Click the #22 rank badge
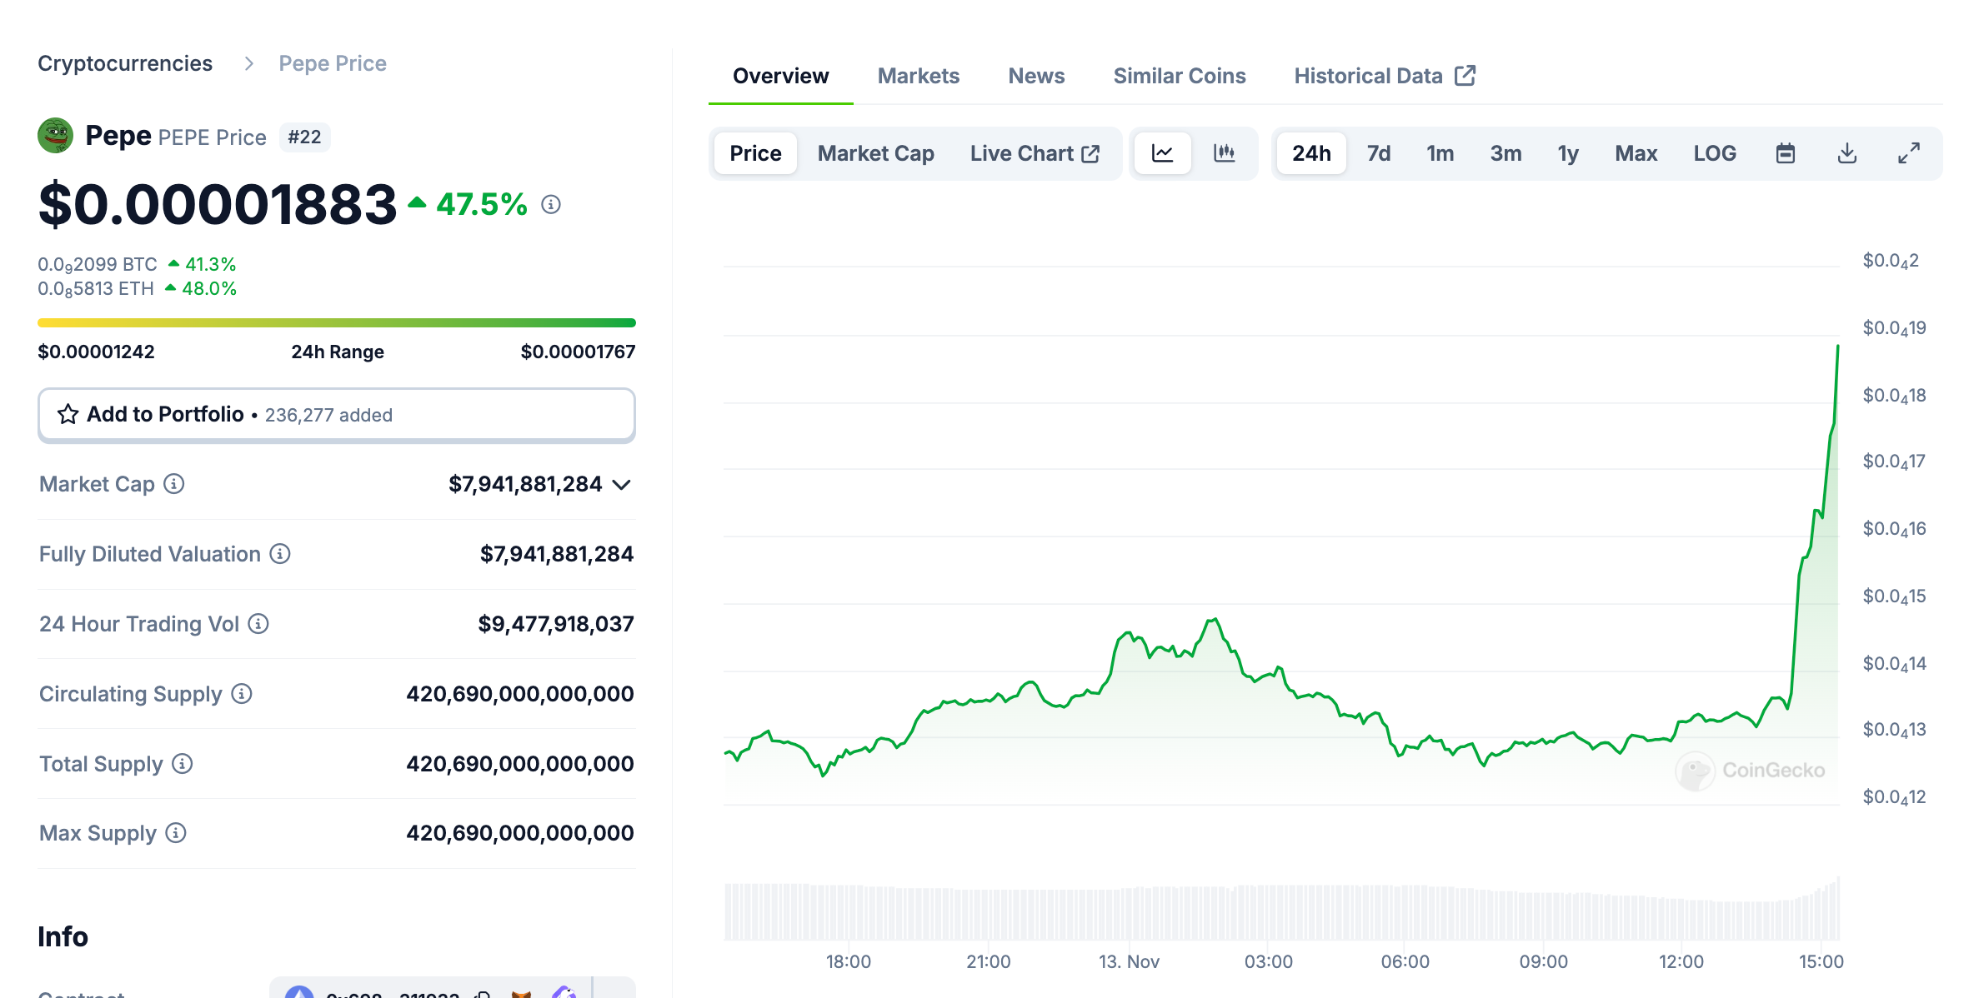The height and width of the screenshot is (998, 1969). pos(304,137)
